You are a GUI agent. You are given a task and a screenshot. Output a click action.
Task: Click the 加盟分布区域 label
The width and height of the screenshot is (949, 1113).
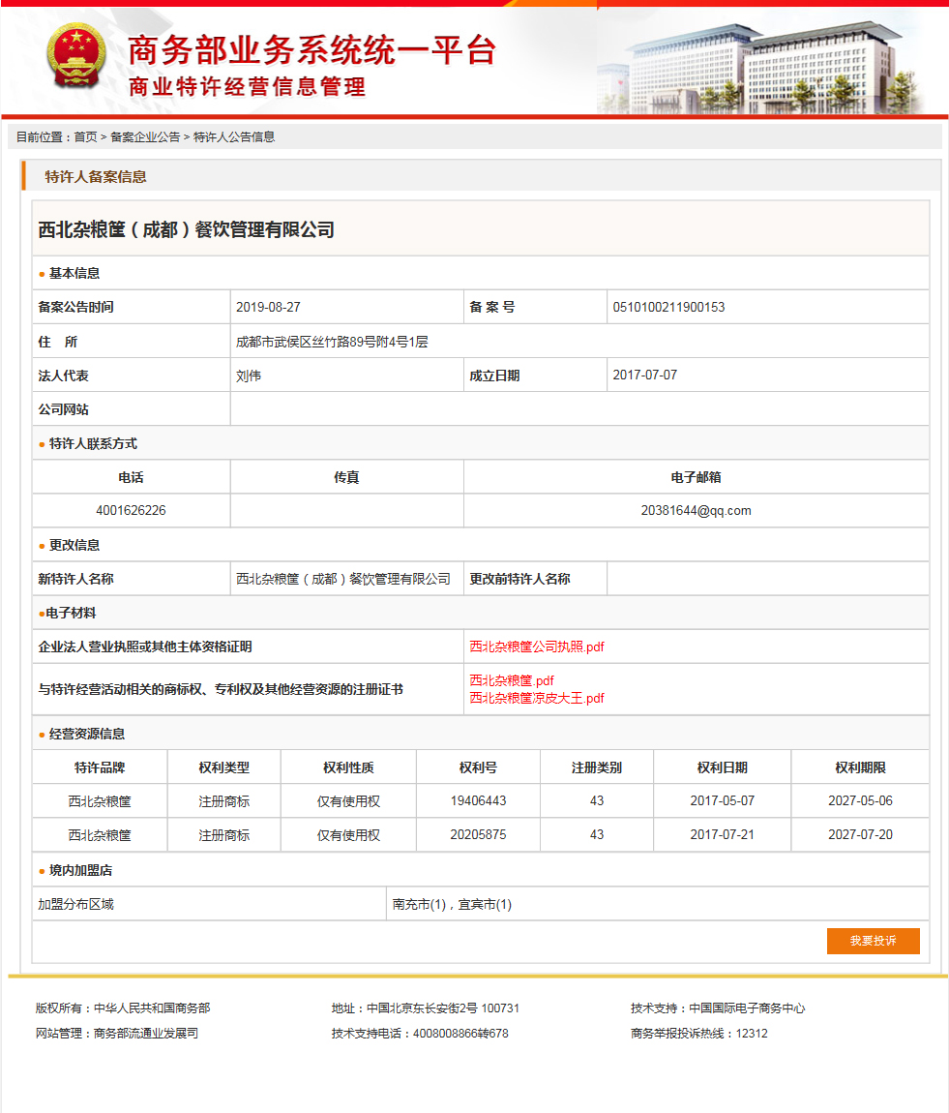coord(75,904)
